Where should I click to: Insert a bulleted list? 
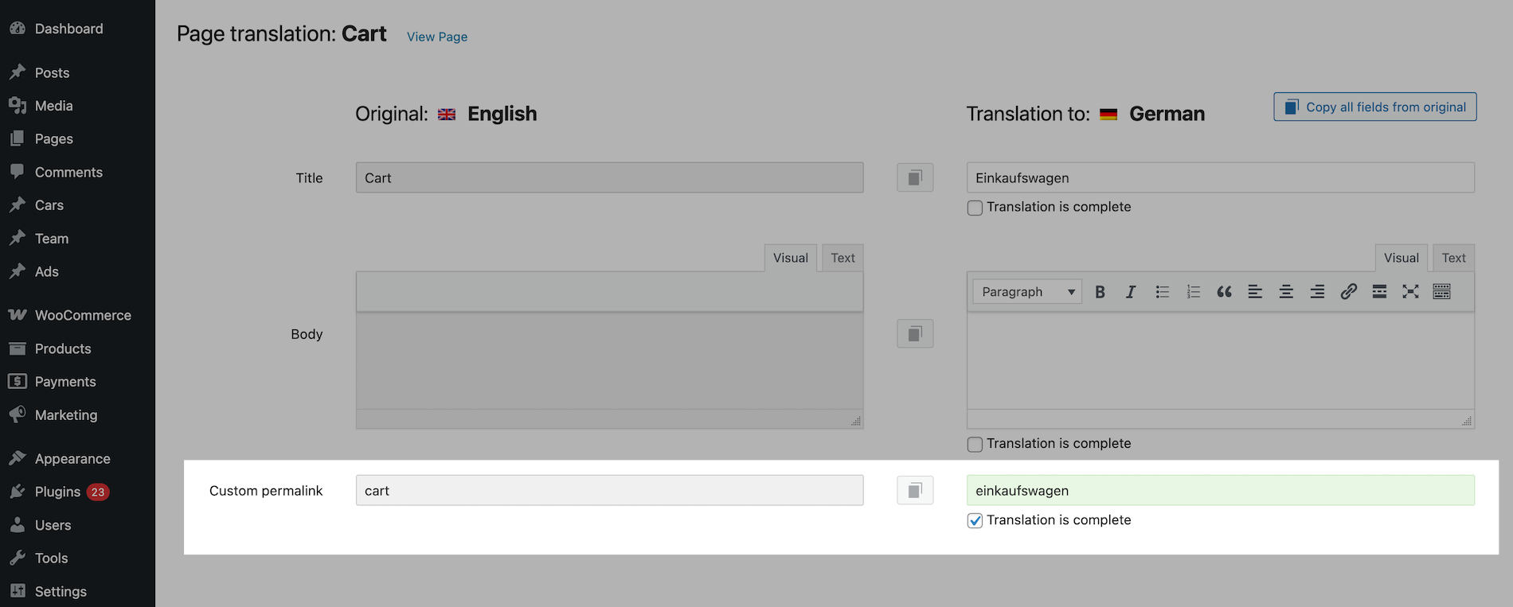tap(1162, 292)
